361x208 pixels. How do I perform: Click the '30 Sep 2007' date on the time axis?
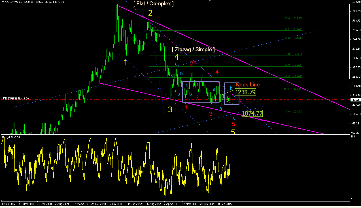(8, 204)
